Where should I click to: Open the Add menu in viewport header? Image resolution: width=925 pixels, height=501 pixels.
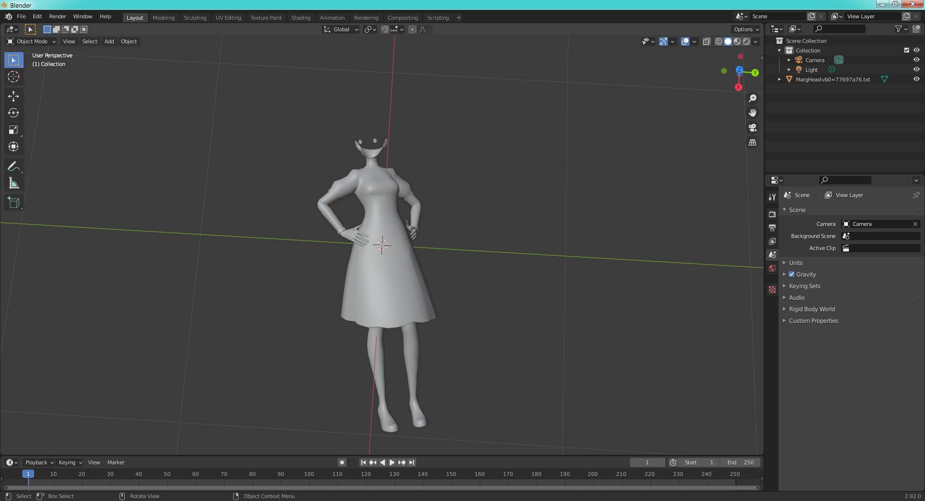[x=109, y=41]
